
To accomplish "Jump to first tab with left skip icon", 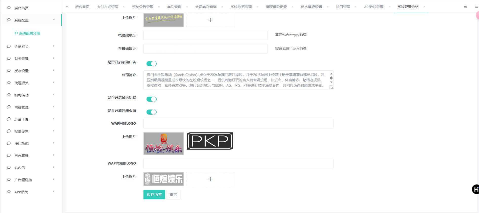I will point(67,7).
